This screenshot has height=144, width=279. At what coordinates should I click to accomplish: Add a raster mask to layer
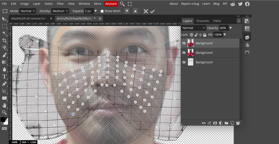(215, 123)
